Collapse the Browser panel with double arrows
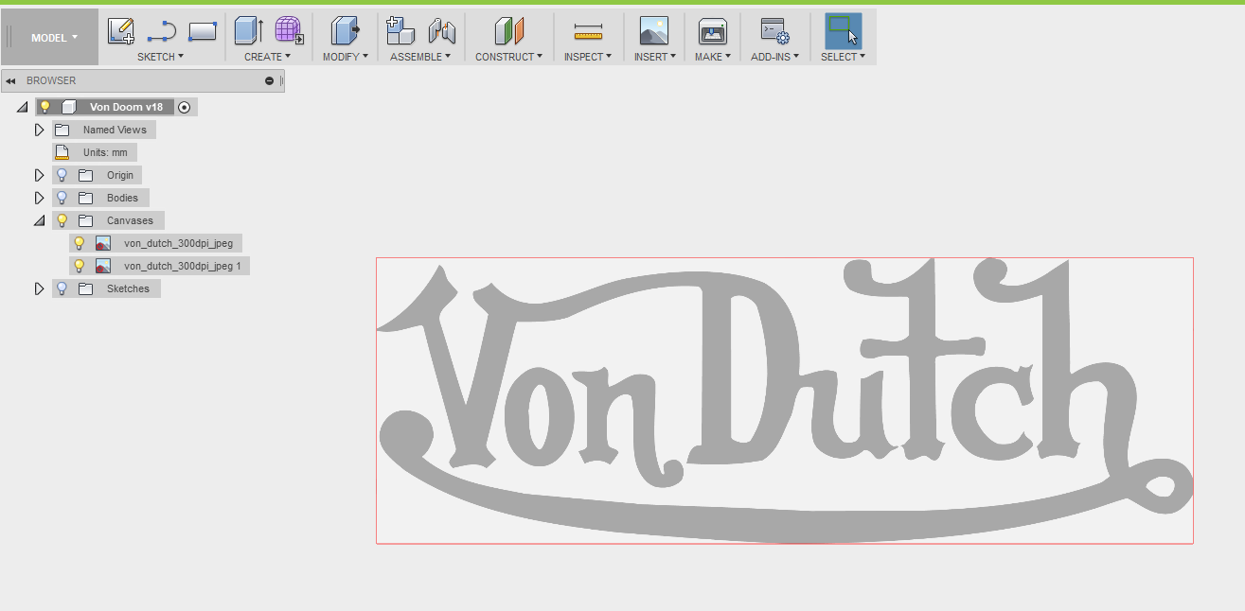The image size is (1245, 611). pyautogui.click(x=10, y=80)
